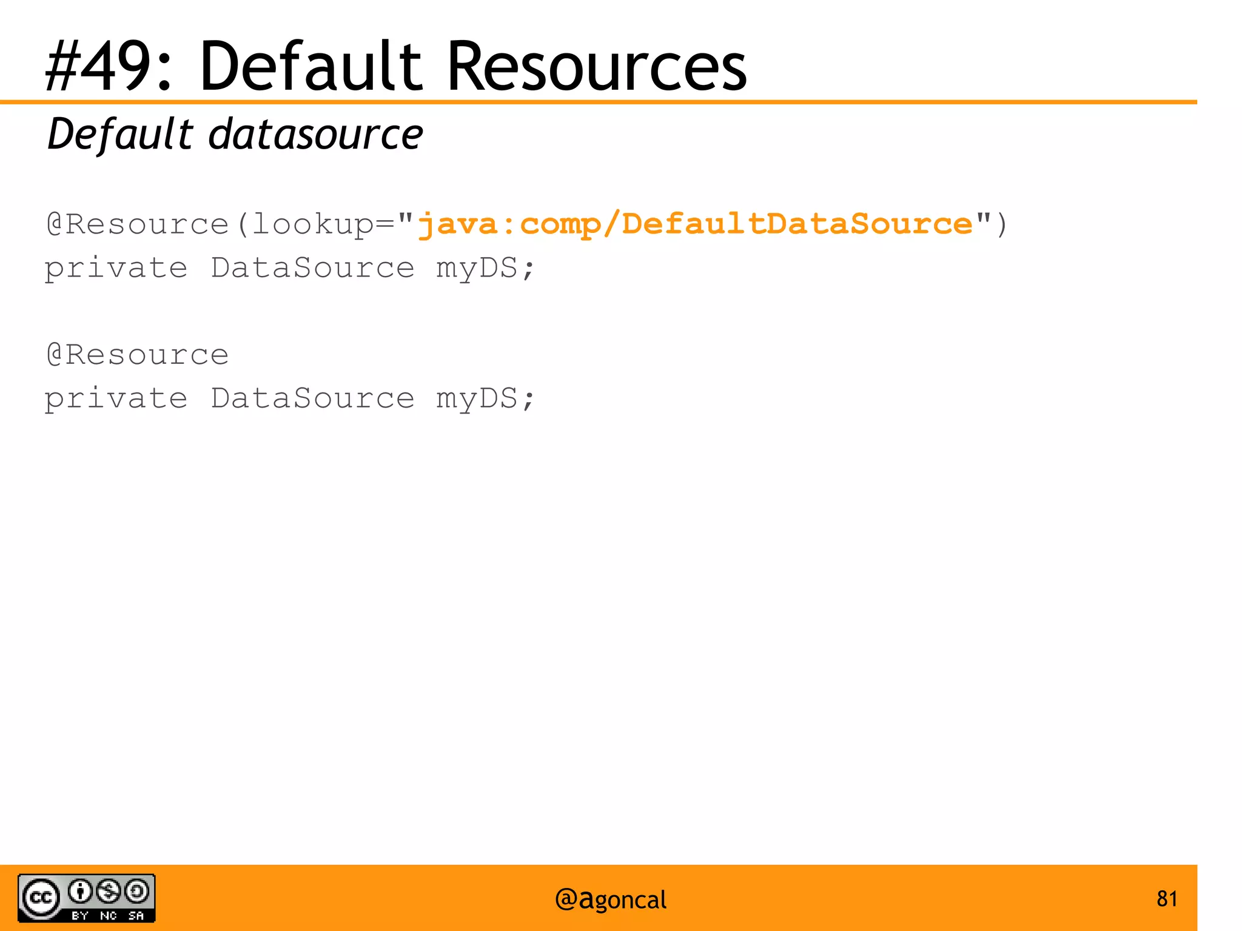Viewport: 1242px width, 931px height.
Task: Click the @agoncal handle in the footer
Action: point(611,899)
